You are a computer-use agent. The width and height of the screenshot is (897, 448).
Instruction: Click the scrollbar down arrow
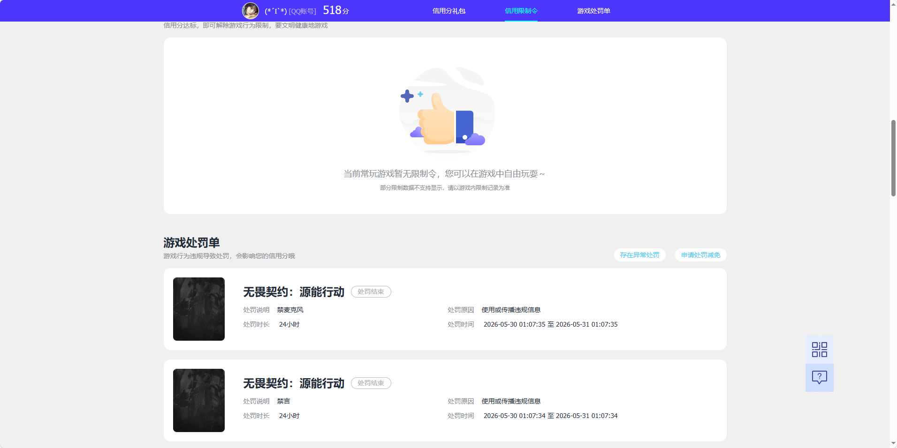pos(893,443)
